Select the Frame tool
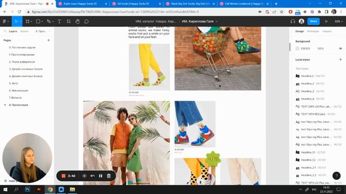This screenshot has width=346, height=194. coord(28,22)
